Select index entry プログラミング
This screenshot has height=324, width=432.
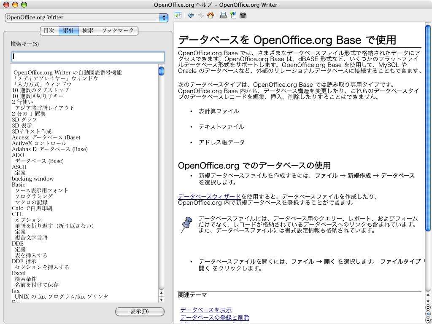coord(34,196)
